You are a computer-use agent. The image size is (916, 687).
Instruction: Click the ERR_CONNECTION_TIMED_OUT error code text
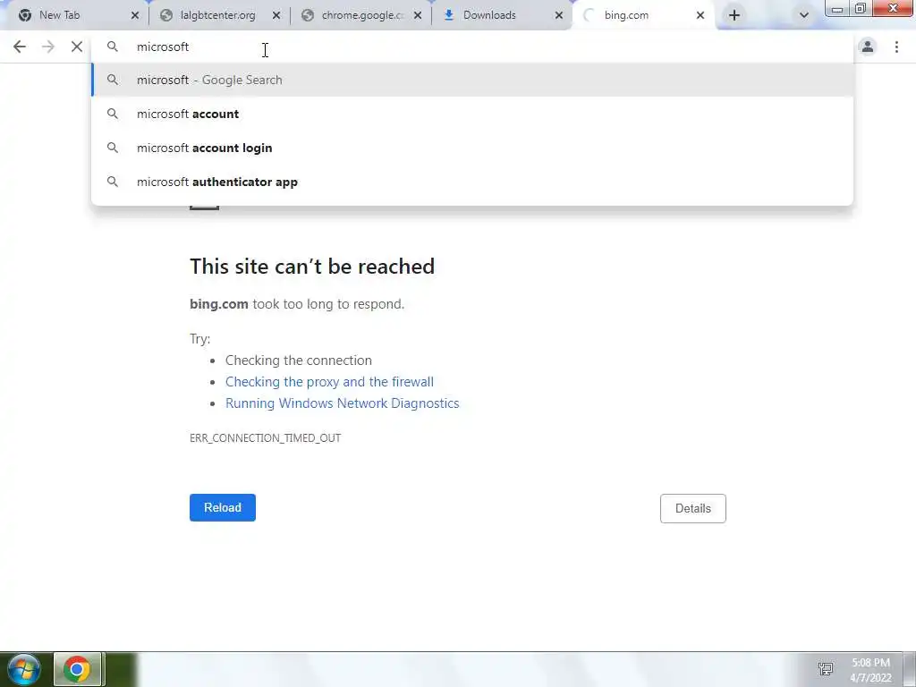click(x=265, y=438)
